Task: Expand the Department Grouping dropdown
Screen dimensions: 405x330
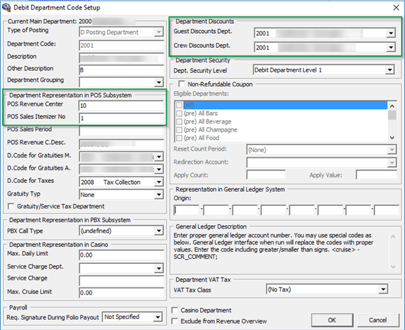Action: pyautogui.click(x=159, y=82)
